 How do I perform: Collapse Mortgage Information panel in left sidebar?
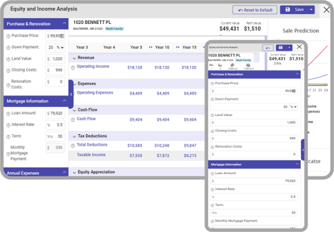tap(64, 101)
